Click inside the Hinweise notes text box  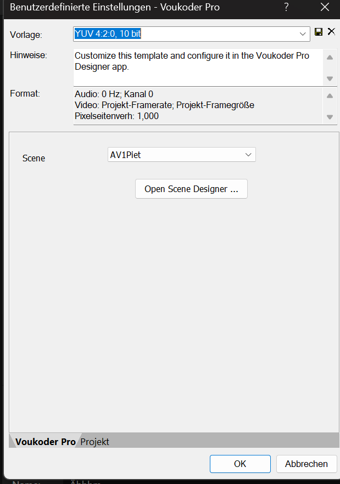click(x=198, y=67)
